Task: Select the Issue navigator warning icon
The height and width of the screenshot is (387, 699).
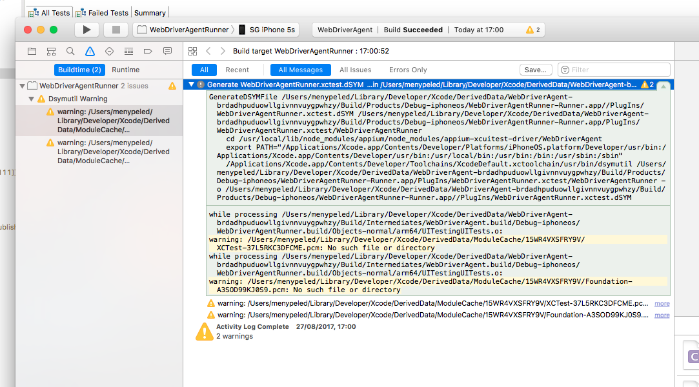Action: 90,51
